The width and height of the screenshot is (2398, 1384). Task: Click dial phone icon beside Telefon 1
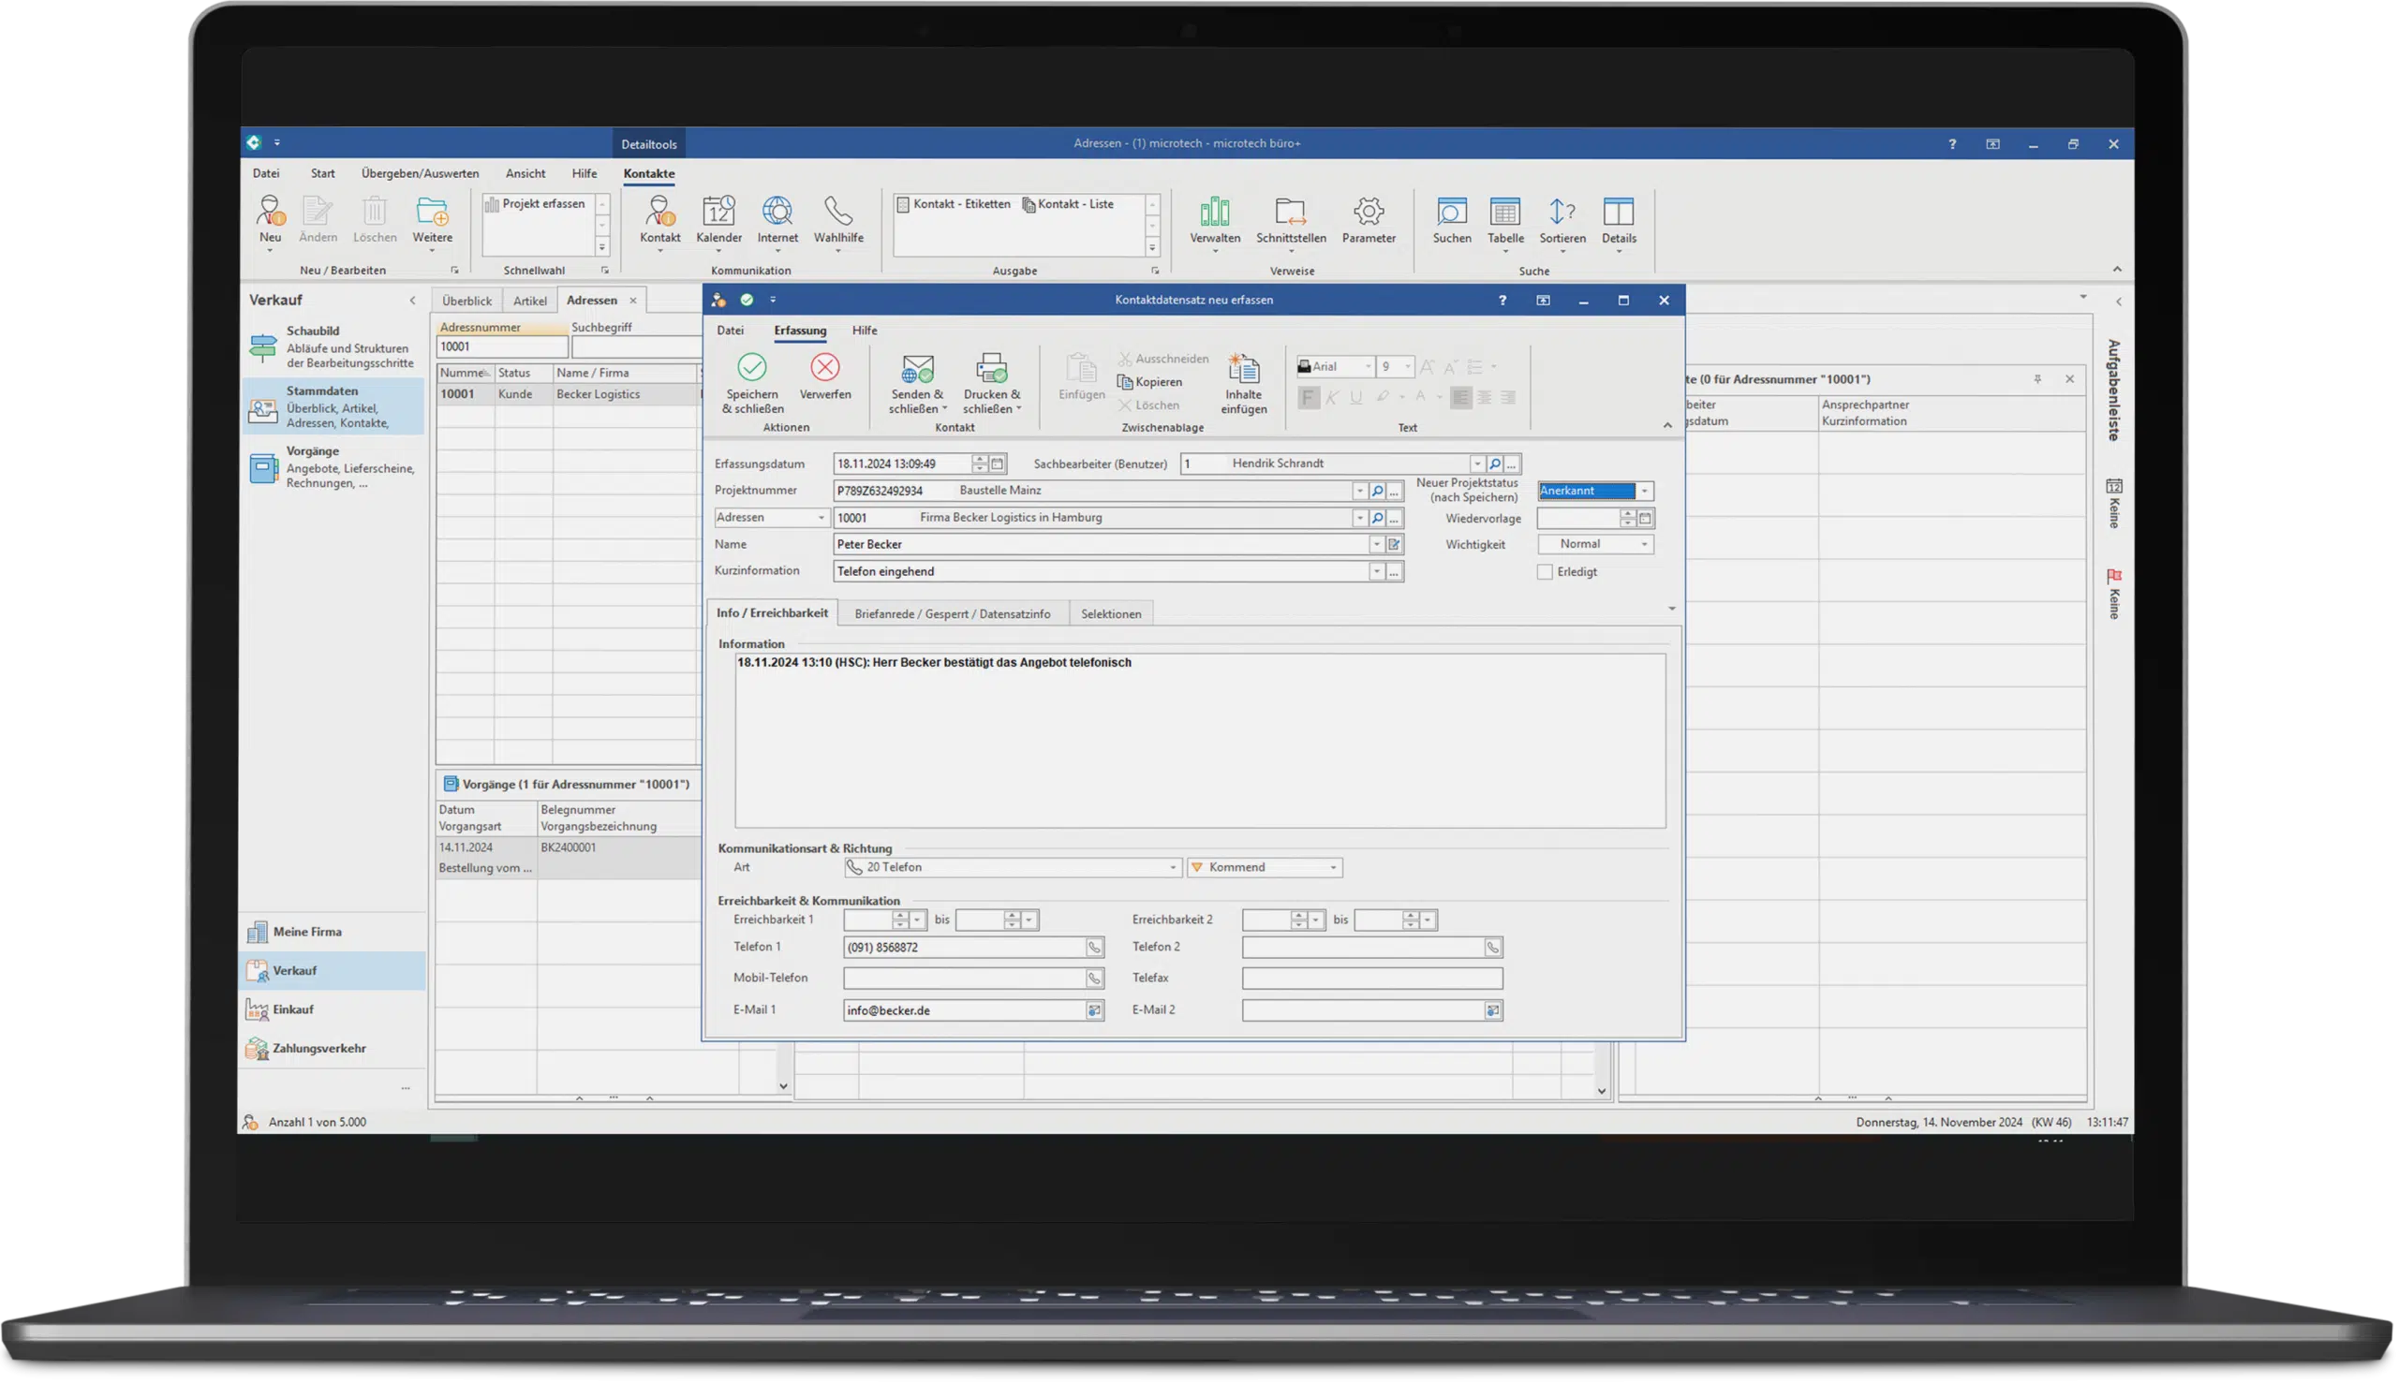[1094, 948]
